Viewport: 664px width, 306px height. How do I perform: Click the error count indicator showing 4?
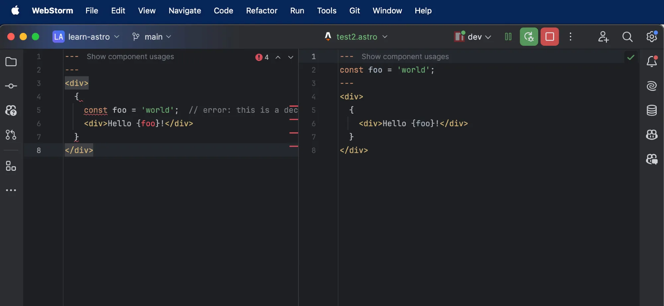262,57
